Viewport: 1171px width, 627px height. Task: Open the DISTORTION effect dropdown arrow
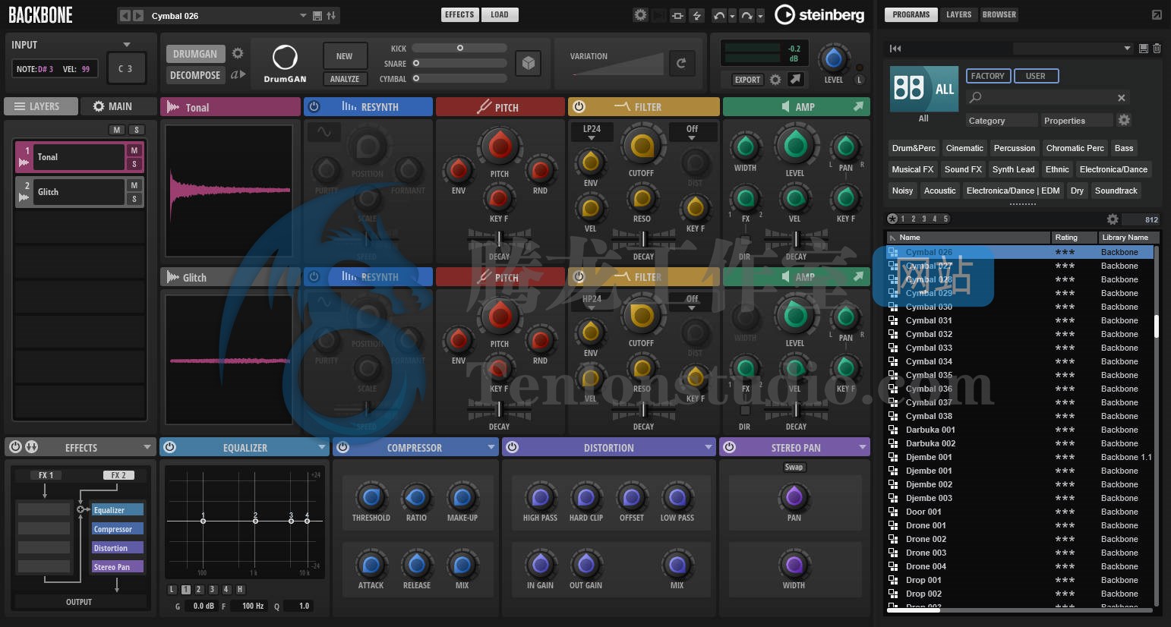[709, 447]
